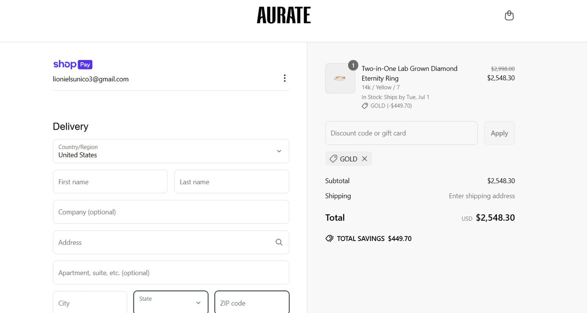587x313 pixels.
Task: Click the ZIP code field
Action: click(252, 302)
